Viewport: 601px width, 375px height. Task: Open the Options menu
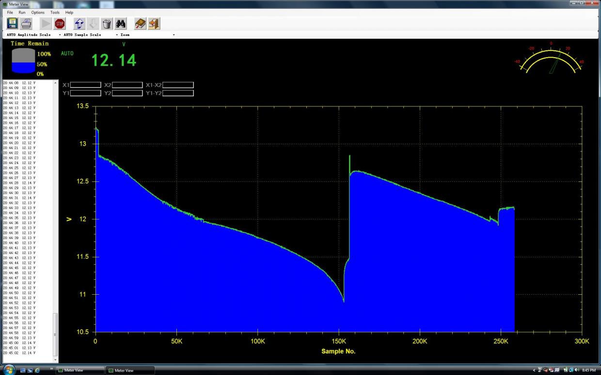tap(38, 12)
